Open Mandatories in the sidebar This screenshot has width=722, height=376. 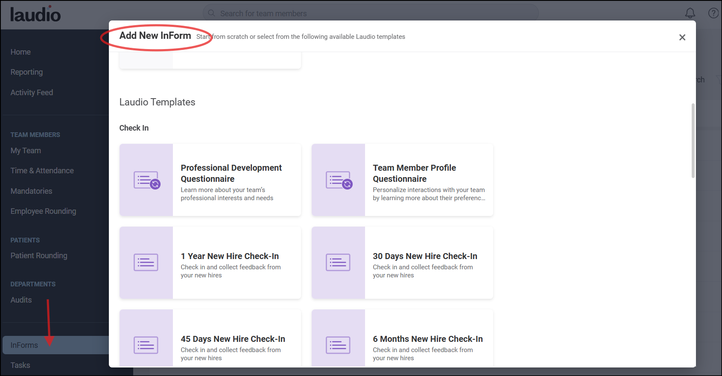point(31,191)
